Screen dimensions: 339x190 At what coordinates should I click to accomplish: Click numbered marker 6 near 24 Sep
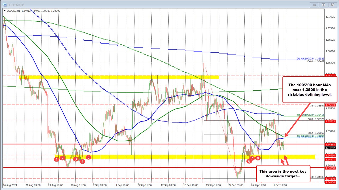249,161
